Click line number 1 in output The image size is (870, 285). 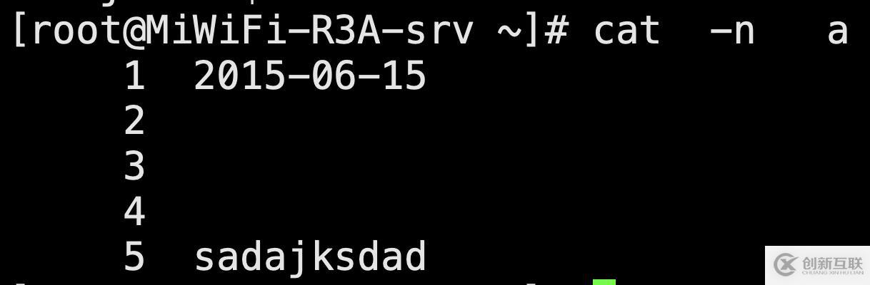coord(134,76)
